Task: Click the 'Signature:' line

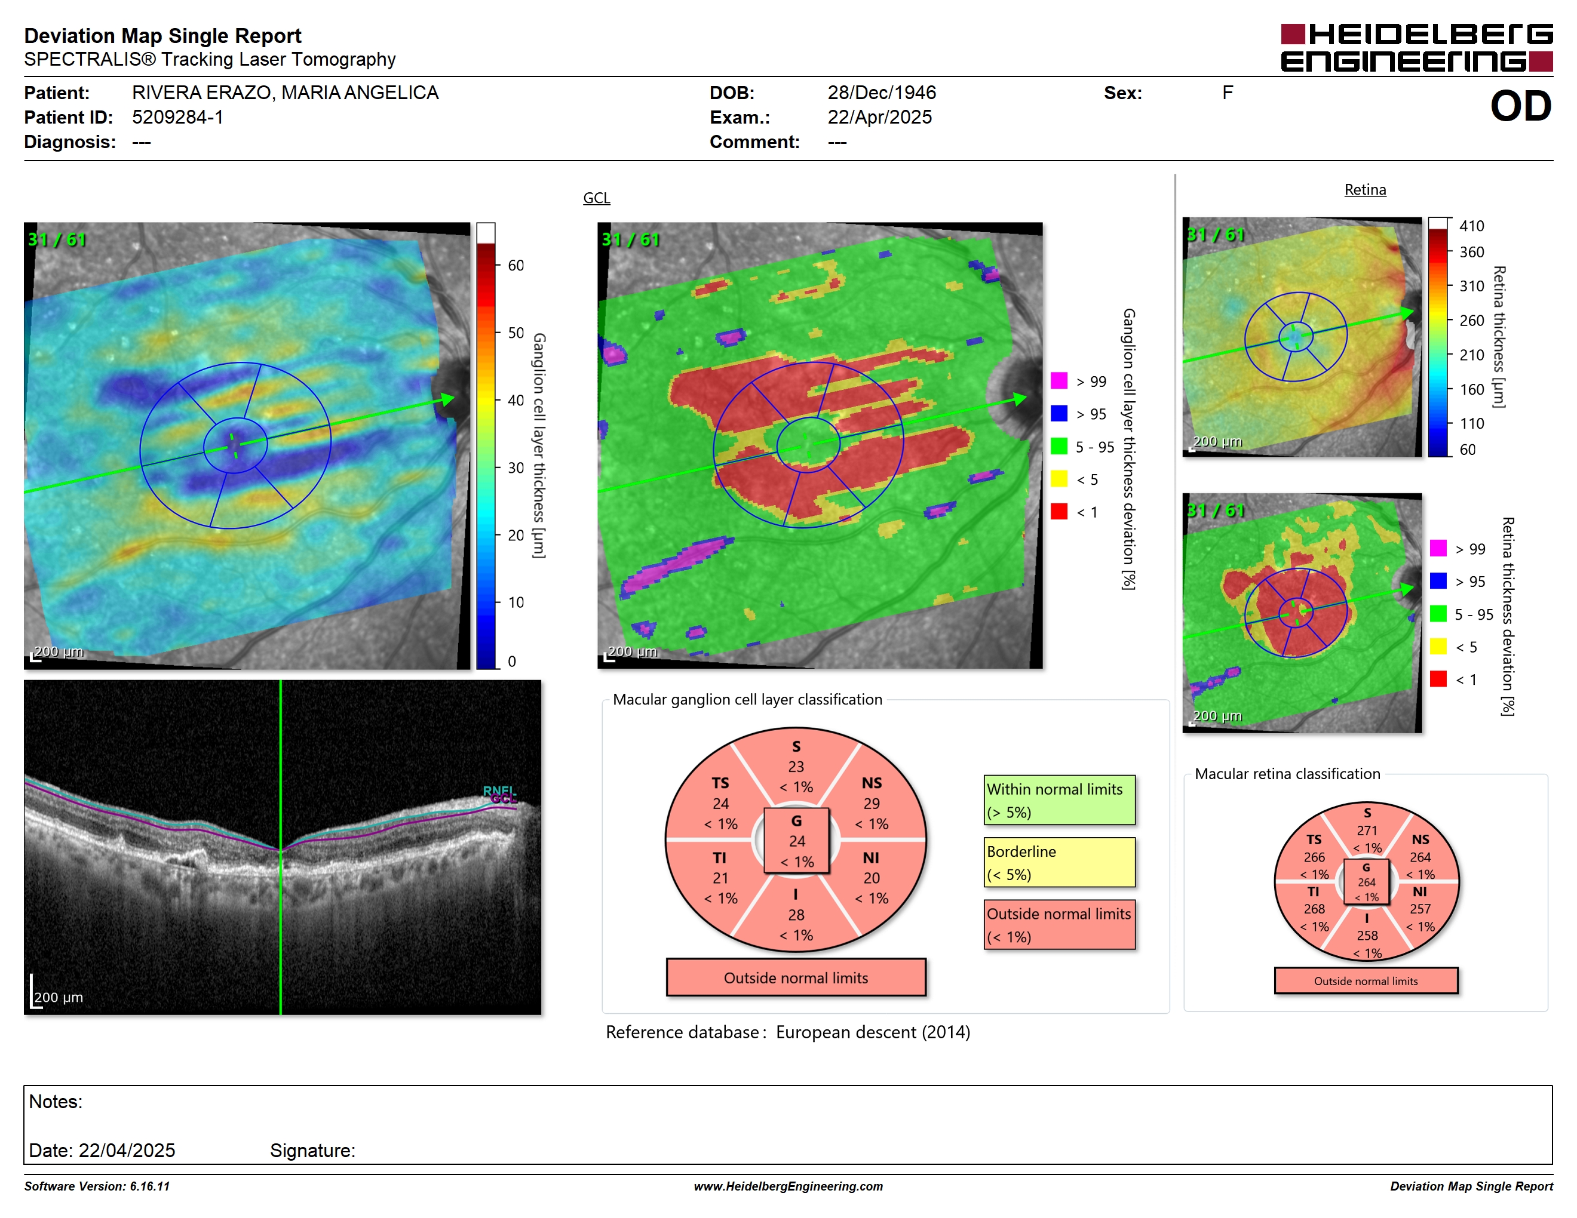Action: (x=312, y=1150)
